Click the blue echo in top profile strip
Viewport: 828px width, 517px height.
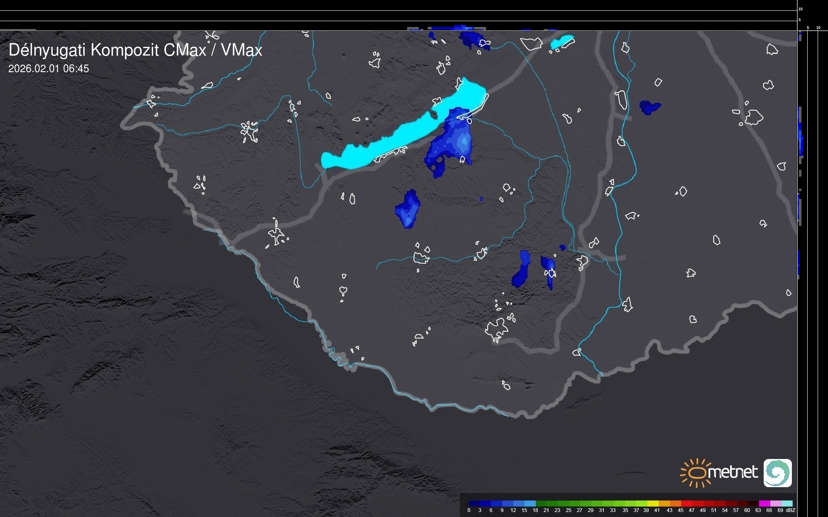[459, 27]
